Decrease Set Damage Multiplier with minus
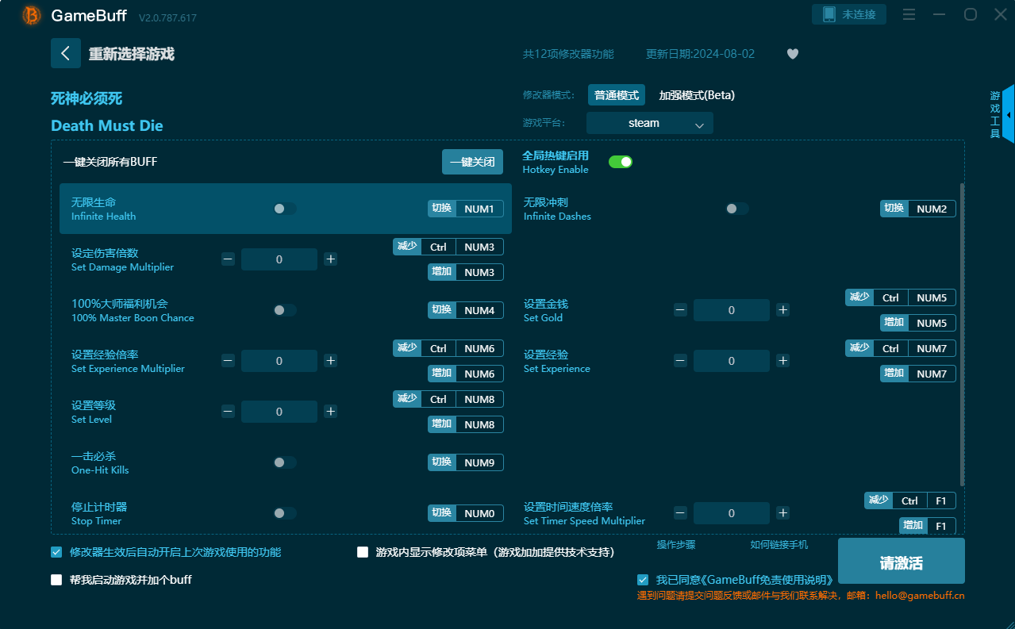The width and height of the screenshot is (1015, 629). coord(228,259)
